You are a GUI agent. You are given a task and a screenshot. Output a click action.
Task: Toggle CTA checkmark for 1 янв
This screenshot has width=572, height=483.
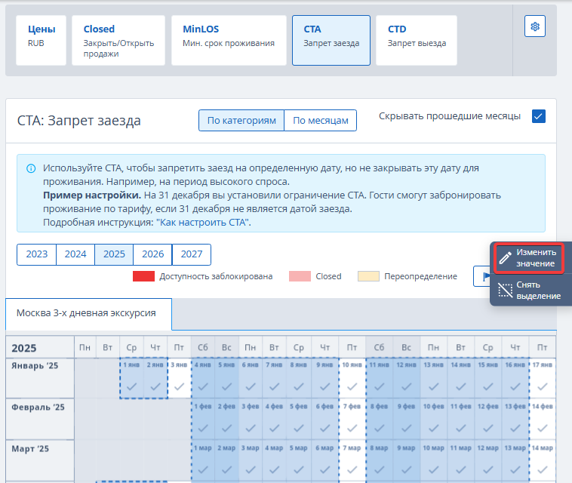point(131,386)
